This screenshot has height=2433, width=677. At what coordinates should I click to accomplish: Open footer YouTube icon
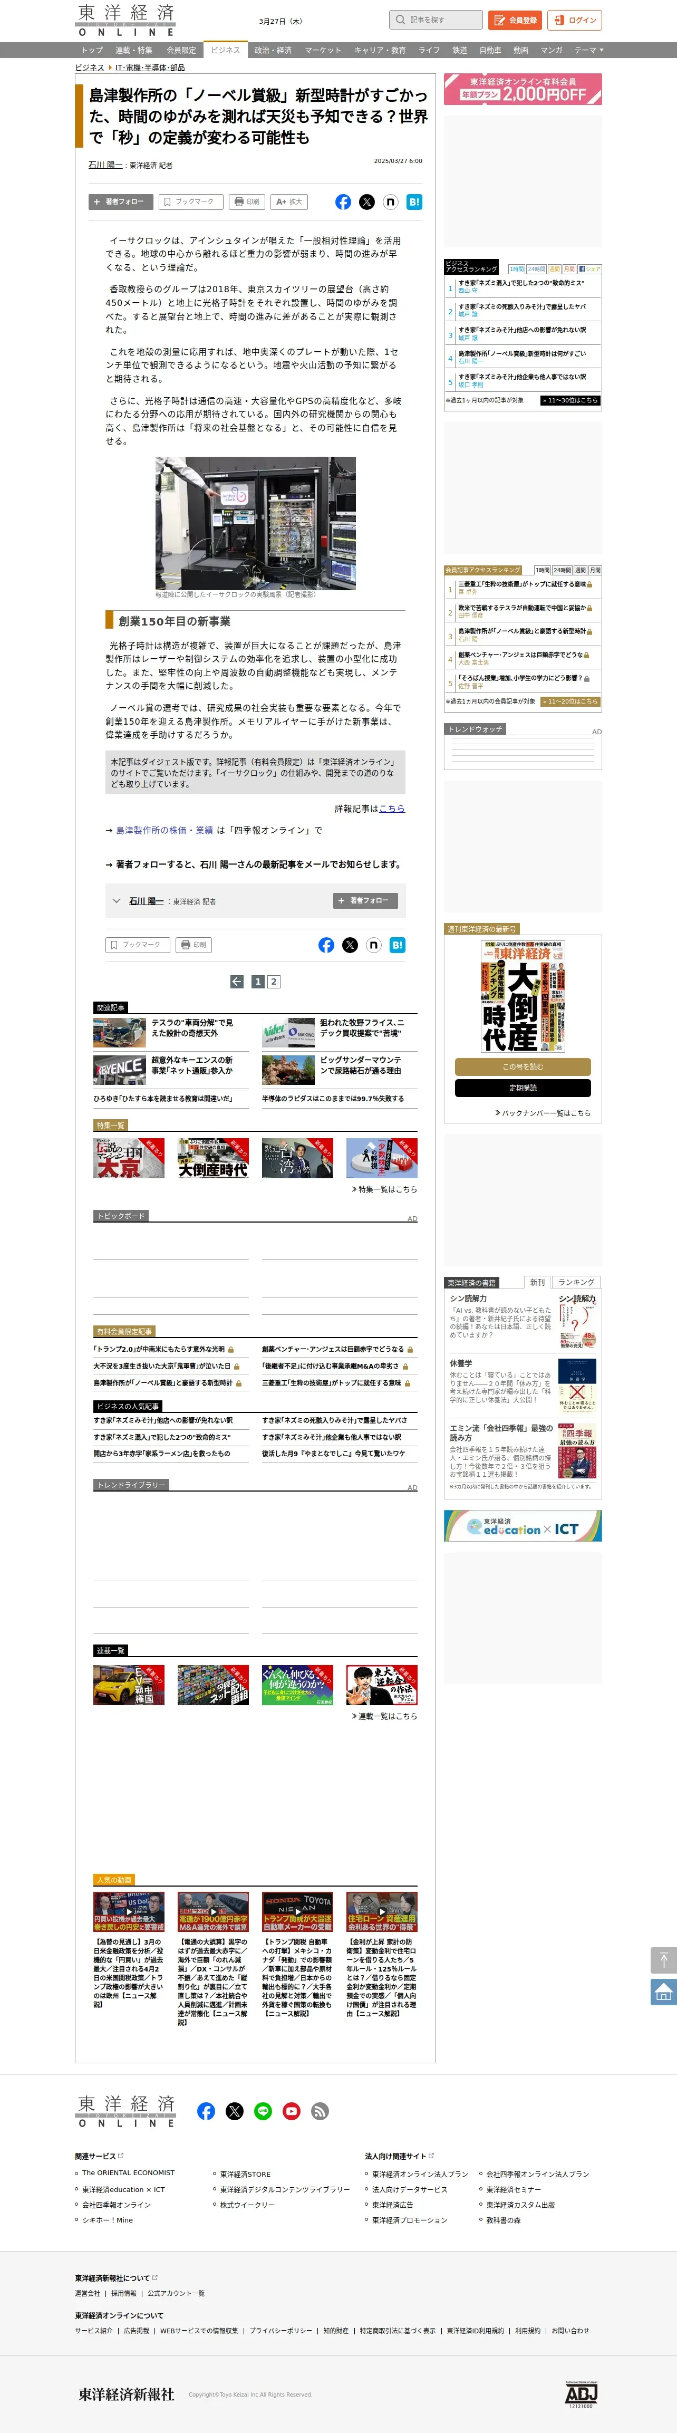tap(291, 2111)
